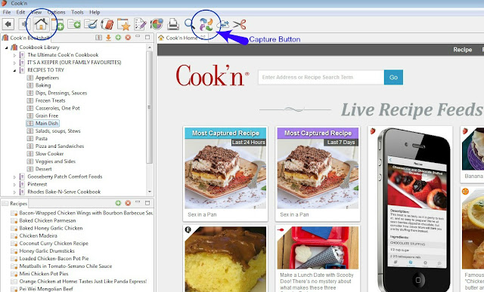Open the Help menu
This screenshot has height=292, width=484.
[x=95, y=12]
